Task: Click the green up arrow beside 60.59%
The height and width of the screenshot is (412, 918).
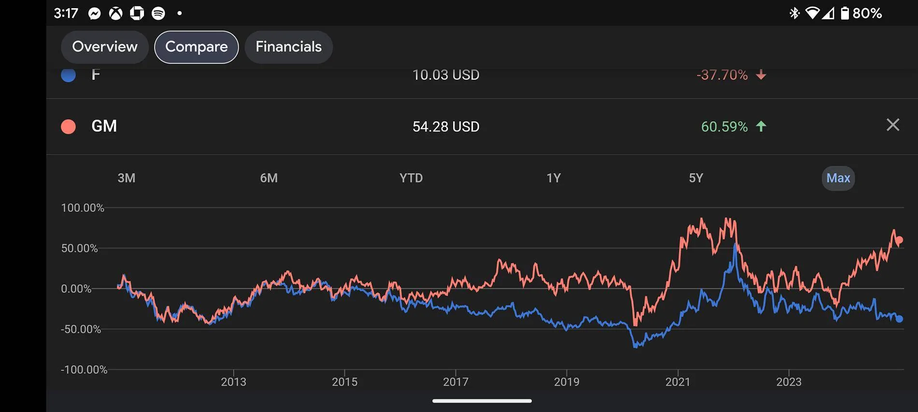Action: [x=761, y=126]
